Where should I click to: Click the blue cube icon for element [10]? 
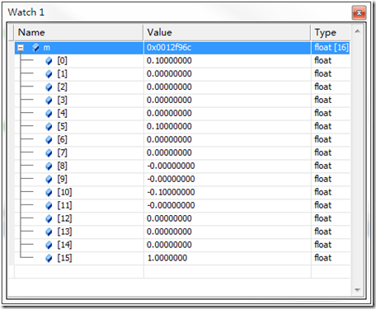point(49,193)
